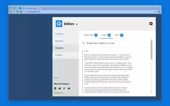Switch to the Assets tab
Screen dimensions: 170x106
tap(106, 35)
